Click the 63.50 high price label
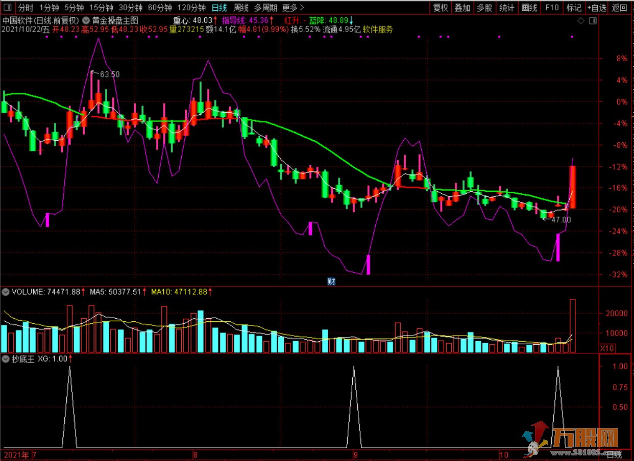The image size is (634, 461). (x=110, y=74)
